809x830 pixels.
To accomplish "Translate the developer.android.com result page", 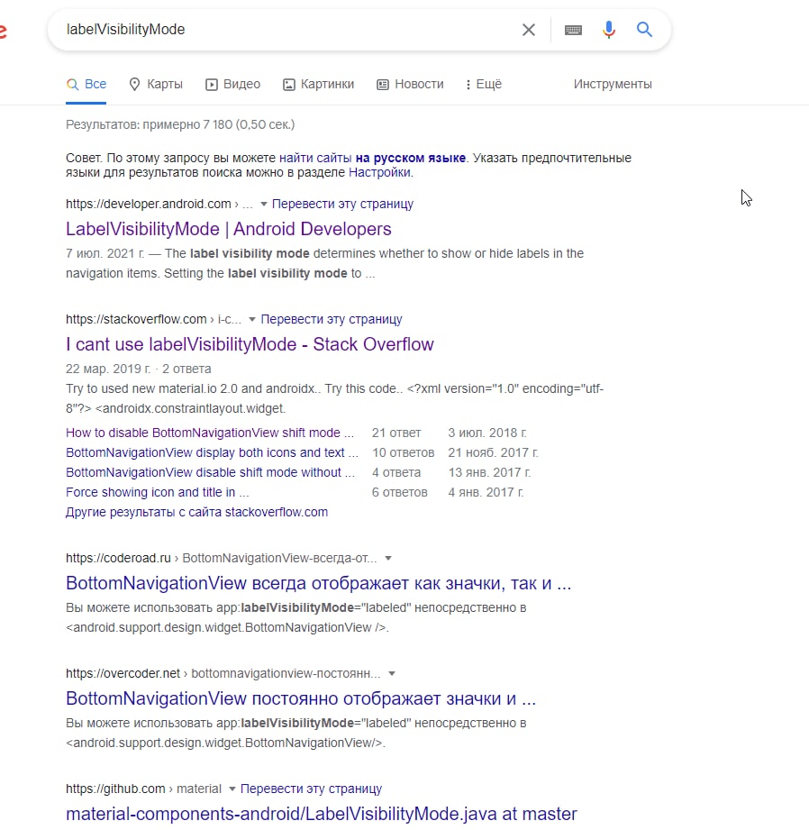I will click(x=342, y=204).
